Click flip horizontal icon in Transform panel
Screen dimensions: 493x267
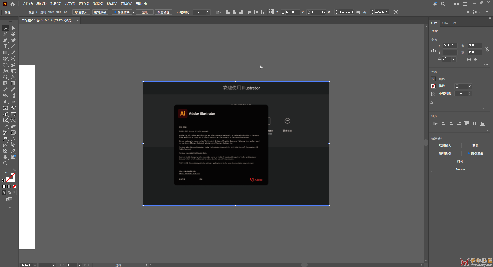coord(469,59)
